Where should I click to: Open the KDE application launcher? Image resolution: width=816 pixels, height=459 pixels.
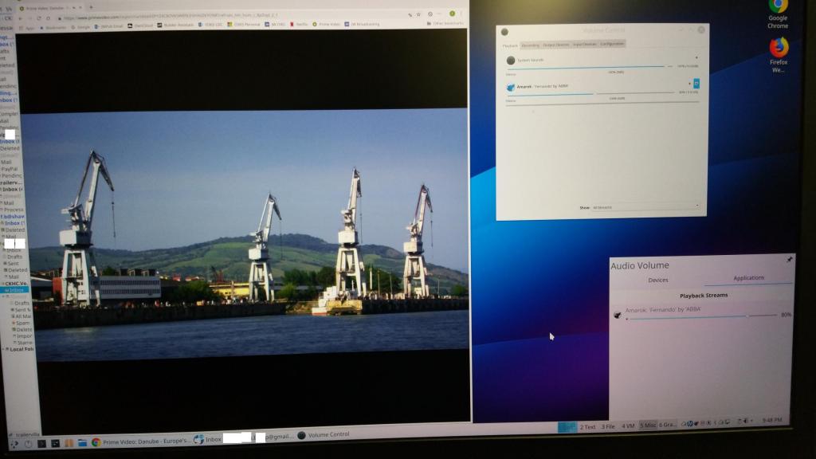coord(15,442)
